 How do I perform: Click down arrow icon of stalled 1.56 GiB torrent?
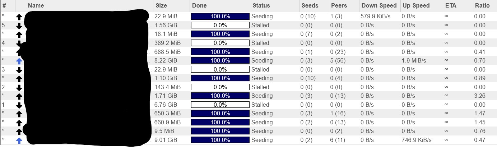coord(19,26)
